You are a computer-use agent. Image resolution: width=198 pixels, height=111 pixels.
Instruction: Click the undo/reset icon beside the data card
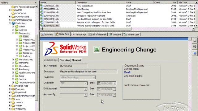point(195,47)
